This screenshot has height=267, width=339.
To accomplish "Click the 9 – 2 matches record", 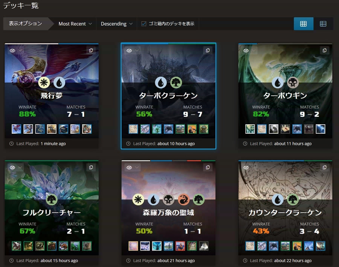I will (309, 114).
